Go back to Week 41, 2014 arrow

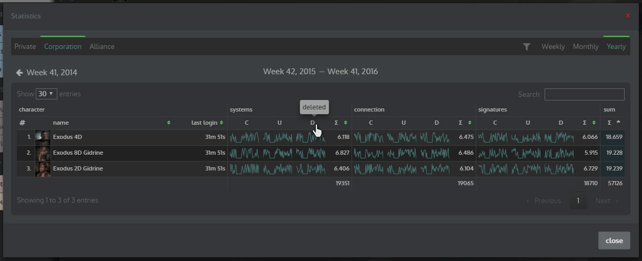pyautogui.click(x=19, y=73)
